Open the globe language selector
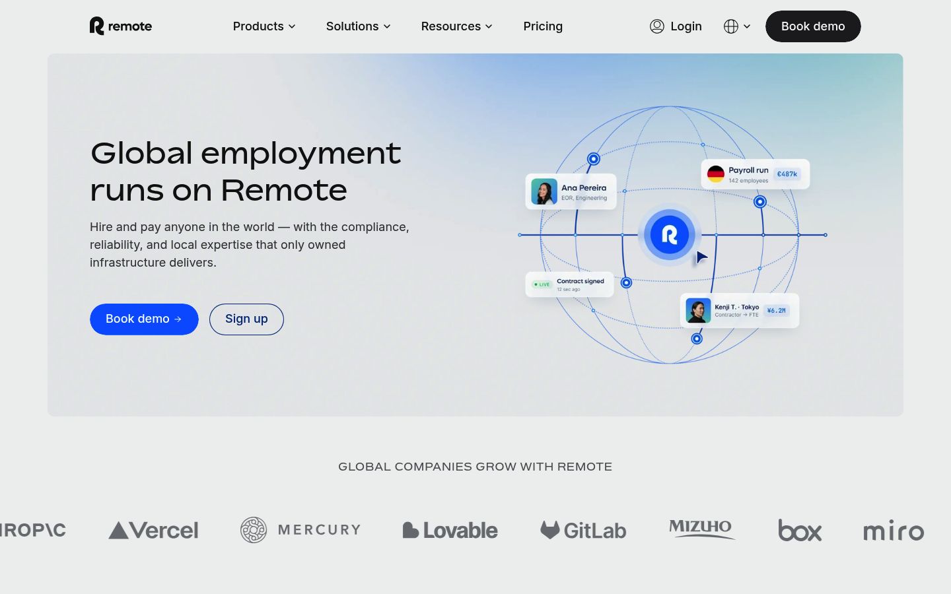The image size is (951, 594). [737, 26]
